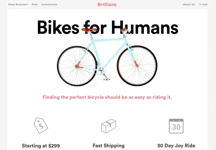This screenshot has width=216, height=150.
Task: Open the Accessories page
Action: tap(49, 4)
